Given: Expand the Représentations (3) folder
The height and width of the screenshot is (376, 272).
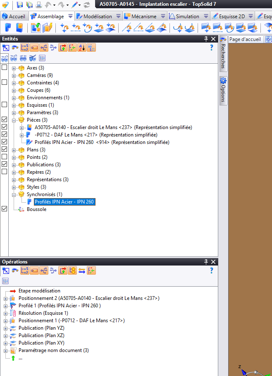Looking at the screenshot, I should tap(14, 180).
